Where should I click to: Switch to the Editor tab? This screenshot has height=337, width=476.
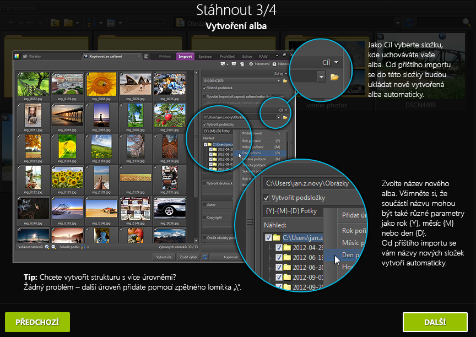tap(247, 56)
